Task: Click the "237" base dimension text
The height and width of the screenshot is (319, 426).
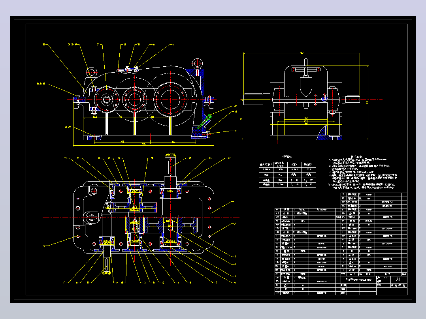Action: (x=122, y=141)
